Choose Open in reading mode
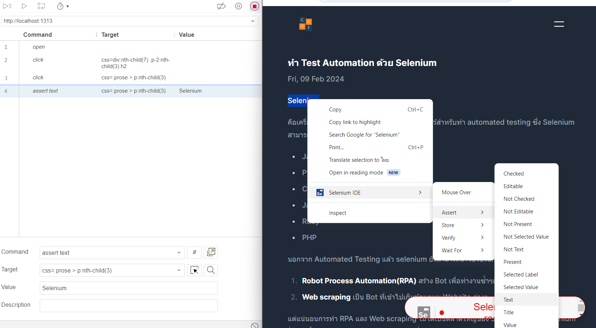Image resolution: width=596 pixels, height=328 pixels. 370,173
